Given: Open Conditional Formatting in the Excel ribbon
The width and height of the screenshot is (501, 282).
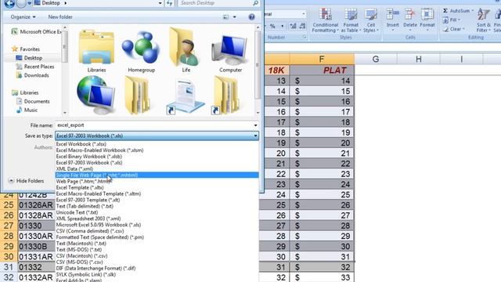Looking at the screenshot, I should [326, 20].
